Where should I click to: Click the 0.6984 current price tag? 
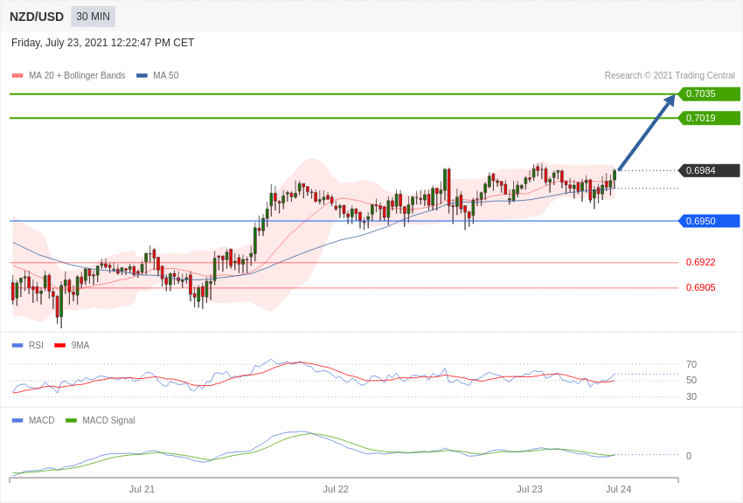click(708, 170)
